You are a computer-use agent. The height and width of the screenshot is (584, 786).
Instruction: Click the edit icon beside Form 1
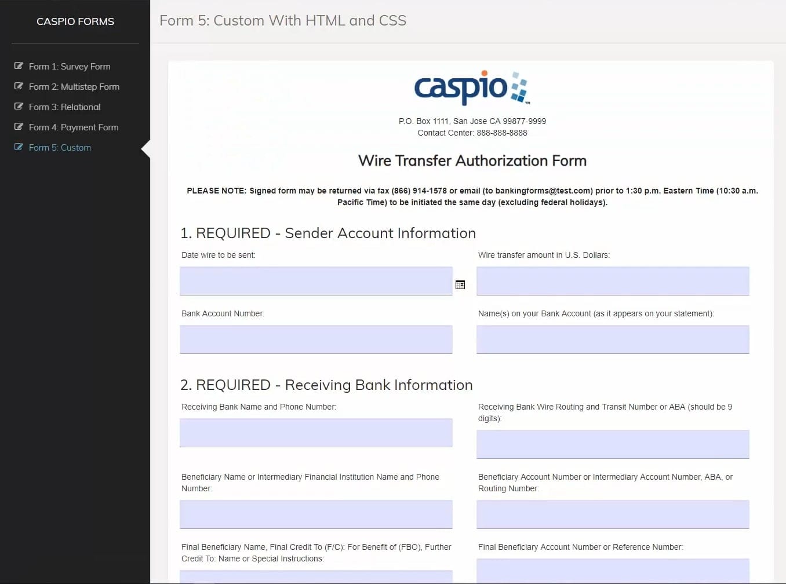point(19,66)
